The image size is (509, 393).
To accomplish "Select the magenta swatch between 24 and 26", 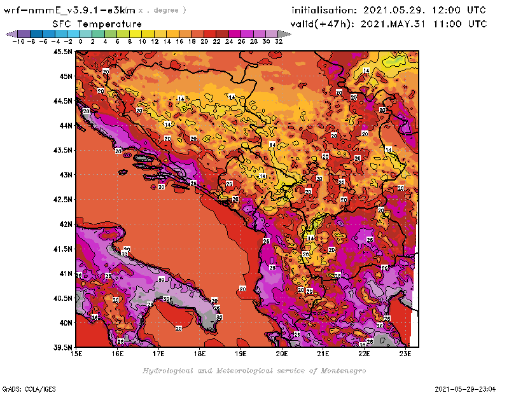I will 235,34.
